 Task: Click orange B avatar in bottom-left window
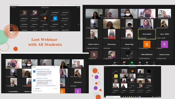[x=63, y=91]
